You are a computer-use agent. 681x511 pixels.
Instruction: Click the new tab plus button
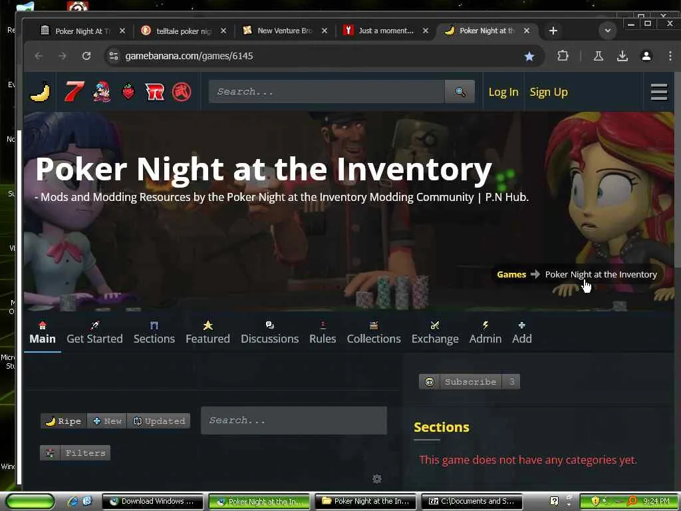[553, 31]
